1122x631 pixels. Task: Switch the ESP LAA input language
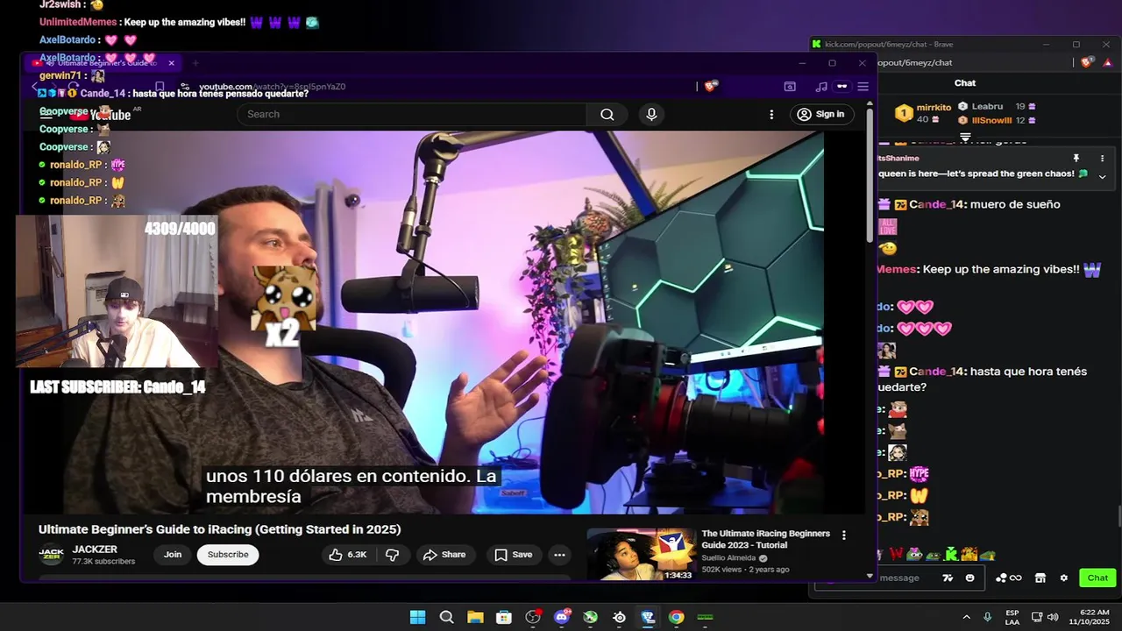[1012, 617]
